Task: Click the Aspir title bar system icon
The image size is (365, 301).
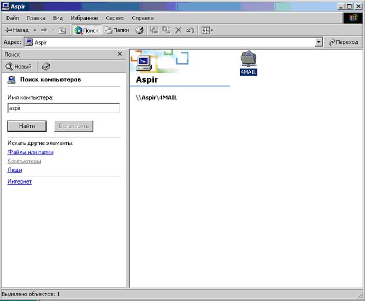Action: pyautogui.click(x=6, y=6)
